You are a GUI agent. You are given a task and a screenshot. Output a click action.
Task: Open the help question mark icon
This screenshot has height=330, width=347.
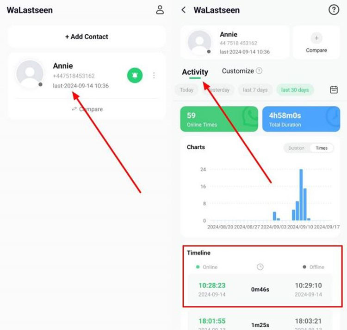pyautogui.click(x=334, y=10)
